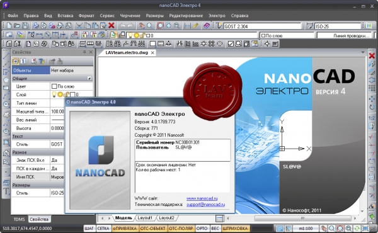378x233 pixels.
Task: Toggle ОТС-ОБЪЕКТ tracking in status bar
Action: 153,228
